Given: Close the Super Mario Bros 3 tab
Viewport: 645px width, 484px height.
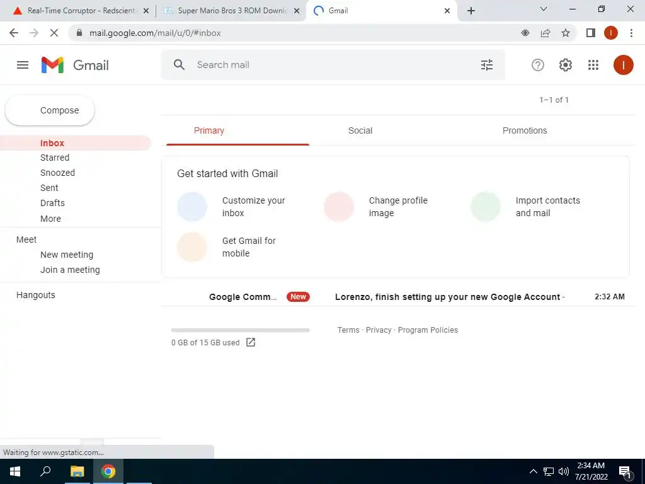Looking at the screenshot, I should pyautogui.click(x=297, y=11).
